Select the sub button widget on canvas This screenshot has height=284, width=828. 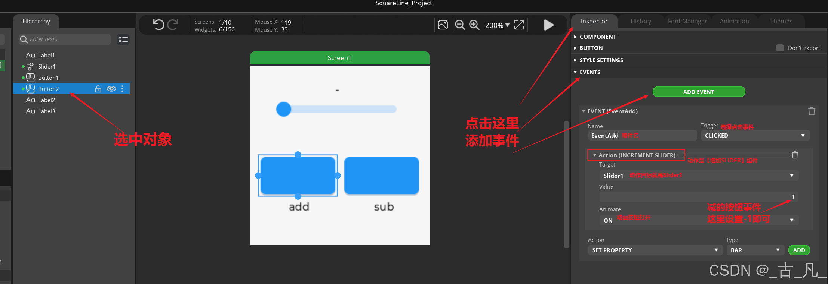[381, 176]
